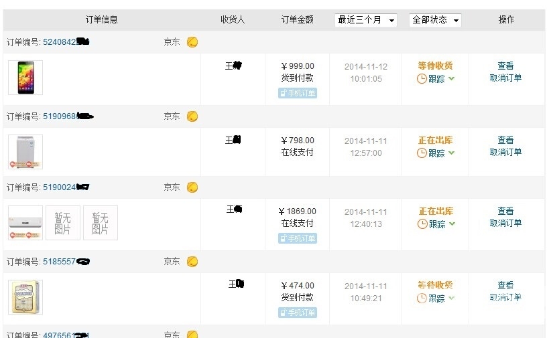This screenshot has width=551, height=338.
Task: Click the yellow chat icon beside order 5185557
Action: click(192, 262)
